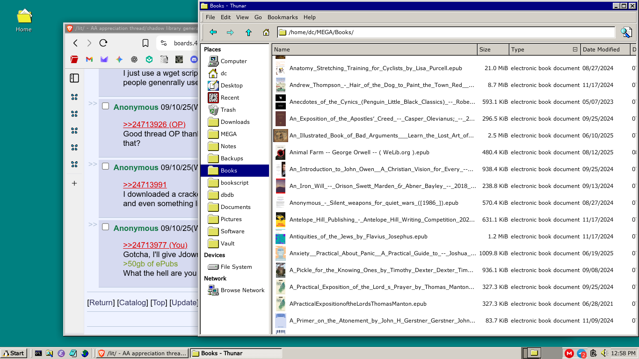
Task: Open the Bookmarks menu in Thunar
Action: (x=283, y=17)
